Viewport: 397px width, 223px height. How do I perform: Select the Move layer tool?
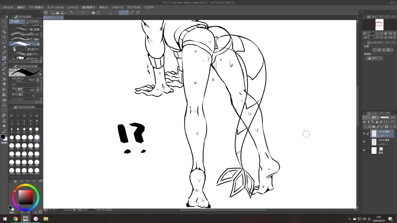coord(4,37)
